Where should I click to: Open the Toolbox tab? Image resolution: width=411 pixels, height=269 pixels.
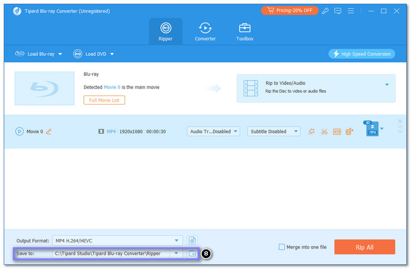point(245,32)
